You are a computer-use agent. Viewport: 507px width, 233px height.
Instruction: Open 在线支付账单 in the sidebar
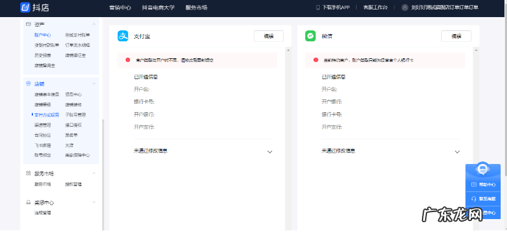tap(77, 35)
